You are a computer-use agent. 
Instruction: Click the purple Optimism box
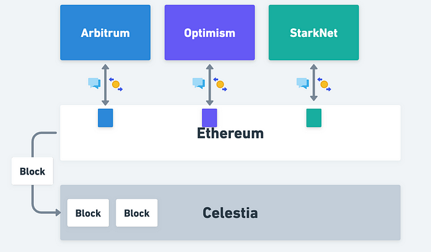[210, 33]
